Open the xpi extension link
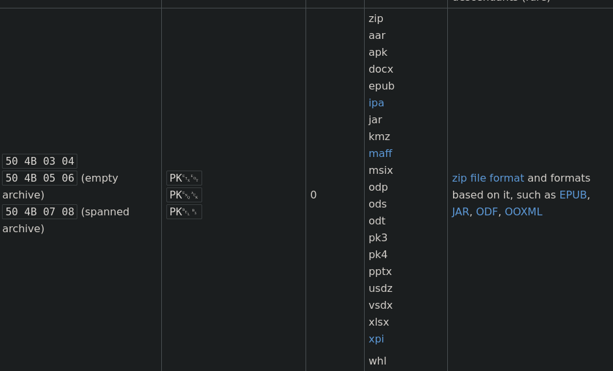Screen dimensions: 613x371 tap(376, 339)
